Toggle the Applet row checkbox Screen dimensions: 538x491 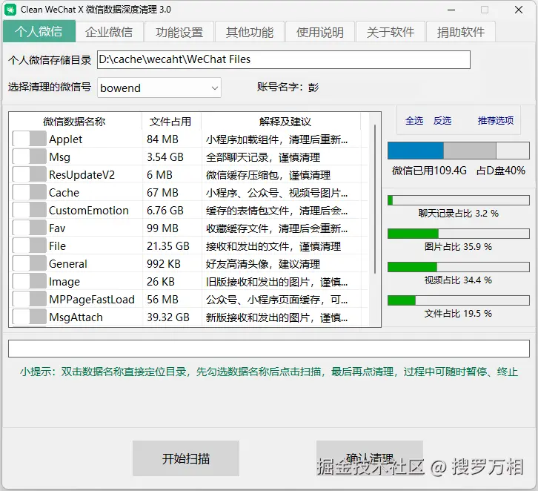click(x=29, y=139)
